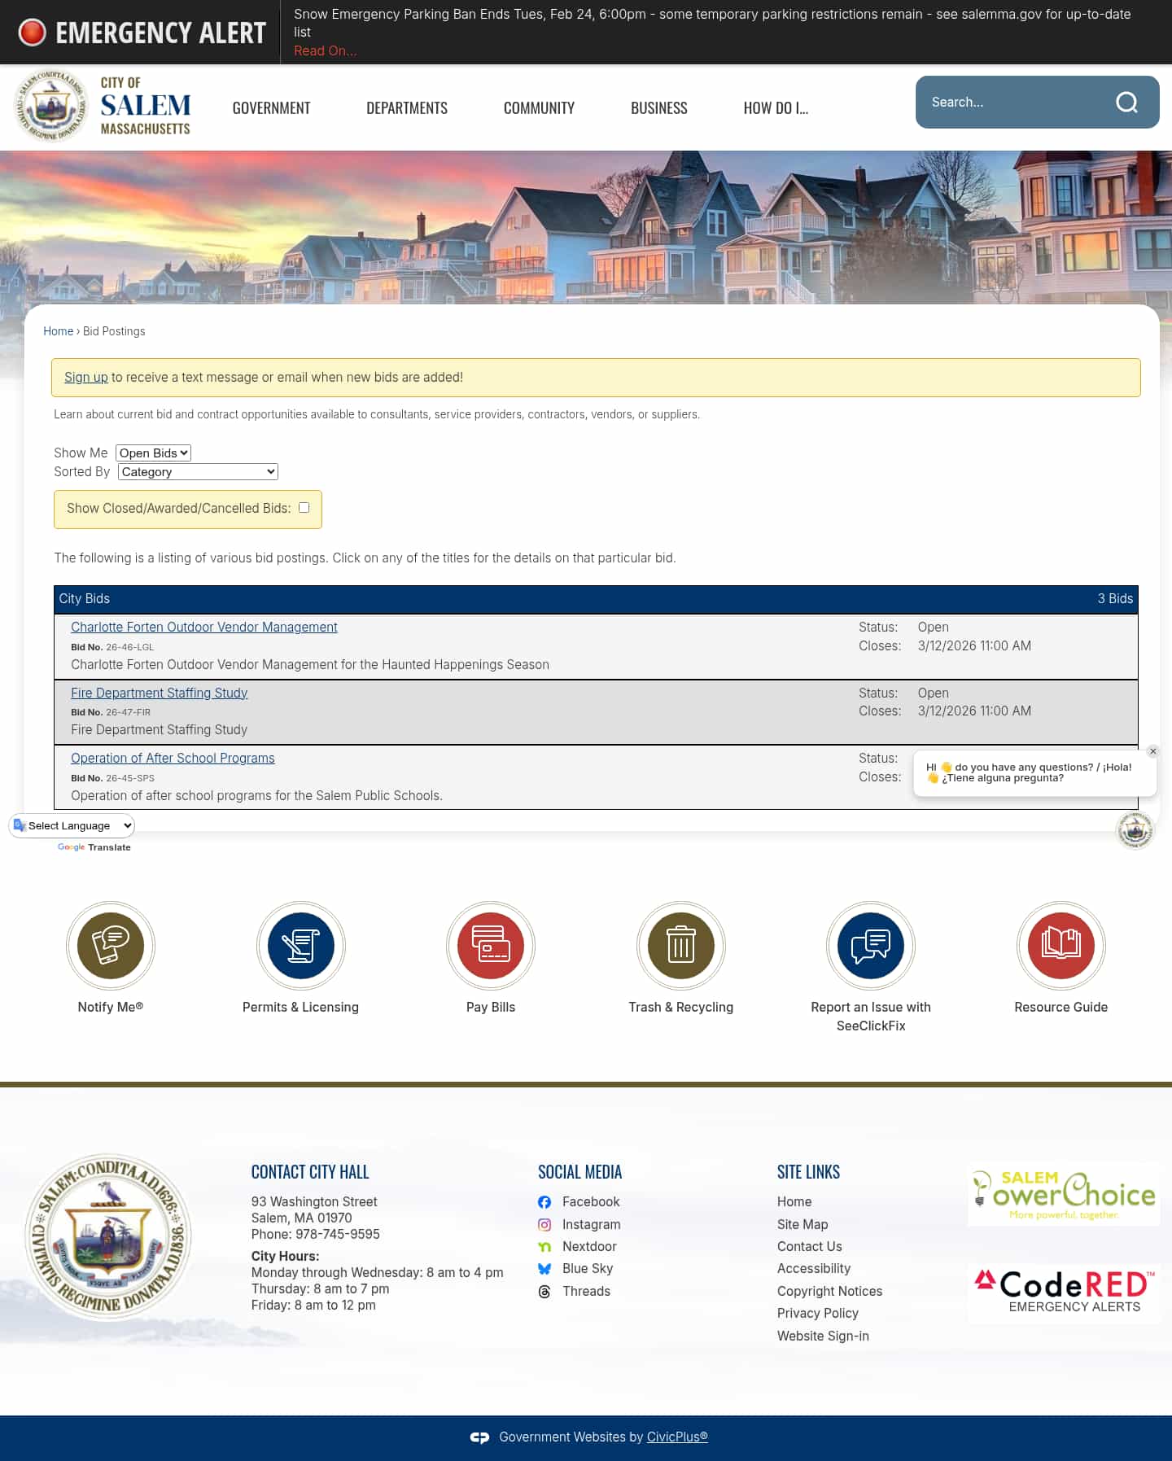This screenshot has height=1461, width=1172.
Task: Click the Site Map link
Action: (802, 1225)
